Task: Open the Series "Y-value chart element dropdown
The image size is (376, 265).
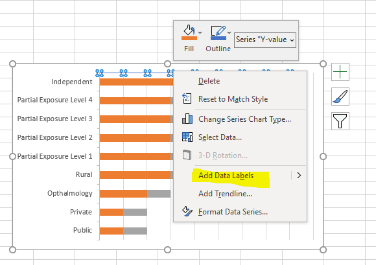Action: click(x=265, y=40)
